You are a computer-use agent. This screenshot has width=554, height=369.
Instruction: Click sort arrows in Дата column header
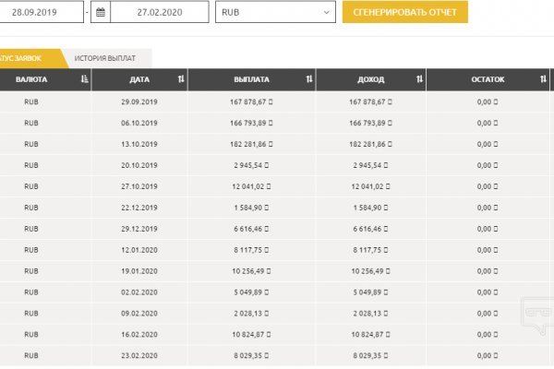point(181,79)
